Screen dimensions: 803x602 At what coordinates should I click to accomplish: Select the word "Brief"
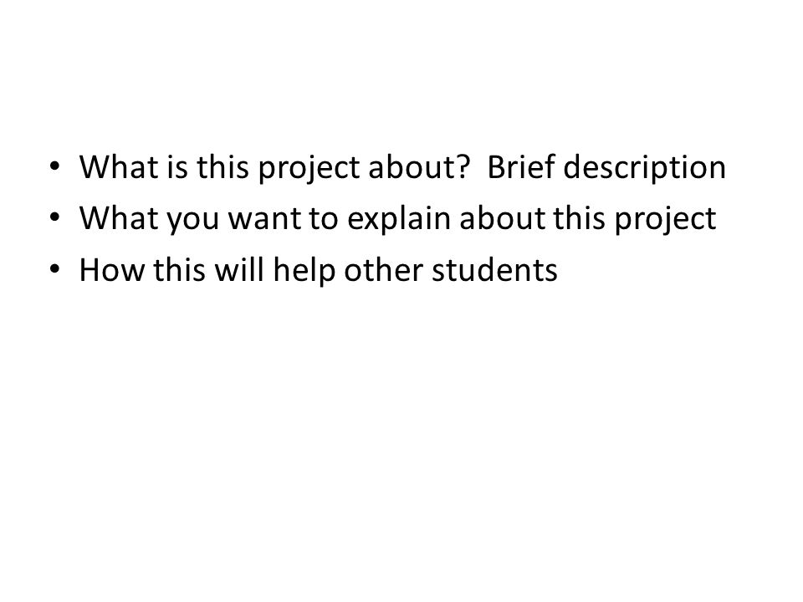tap(521, 166)
